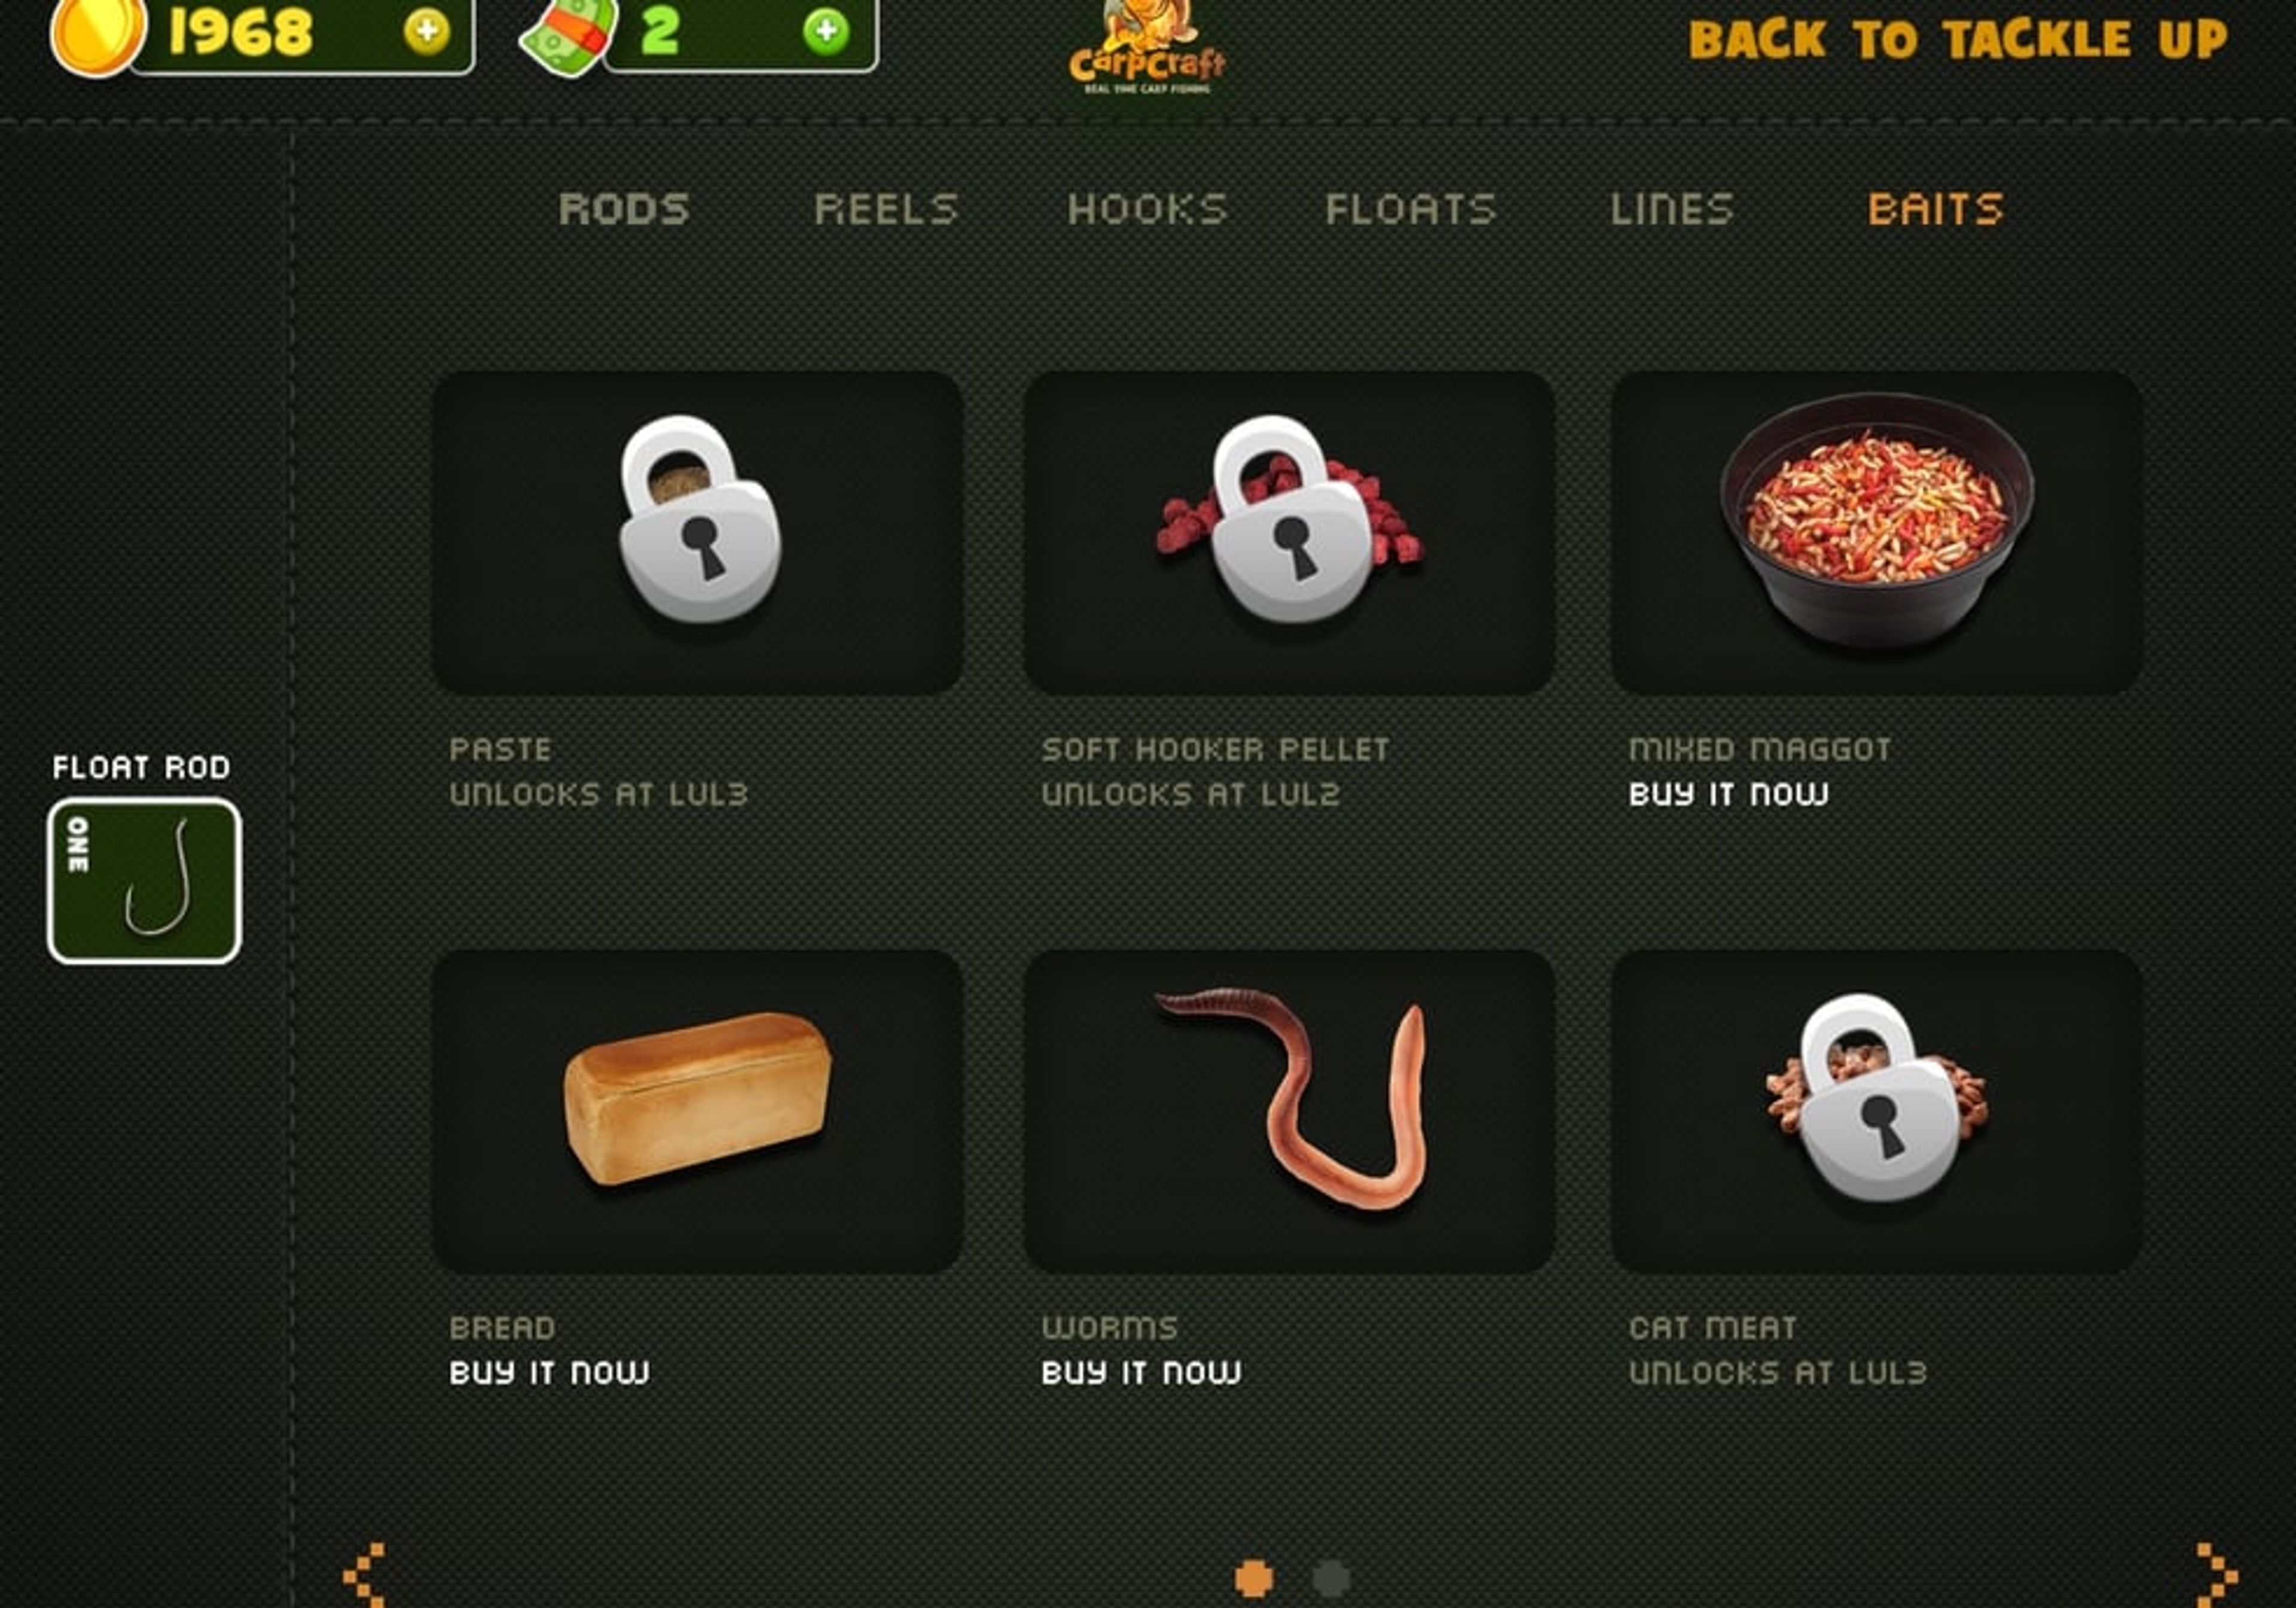Click the locked Paste bait padlock
Viewport: 2296px width, 1608px height.
699,518
